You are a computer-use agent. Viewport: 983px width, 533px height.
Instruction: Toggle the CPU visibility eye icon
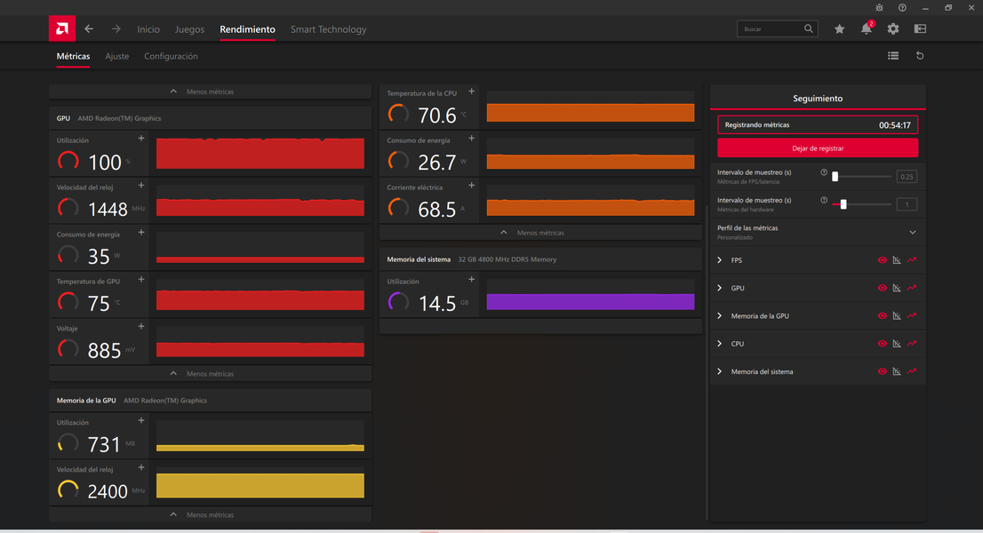pyautogui.click(x=883, y=344)
